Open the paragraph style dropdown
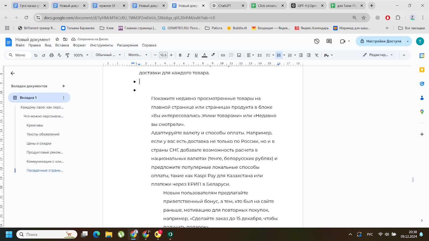The height and width of the screenshot is (241, 429). [x=108, y=55]
